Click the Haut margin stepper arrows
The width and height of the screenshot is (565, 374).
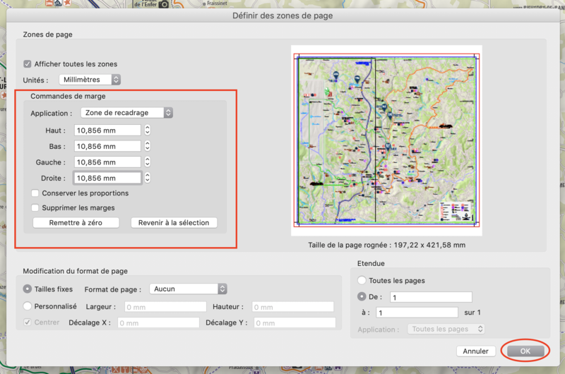[x=147, y=131]
